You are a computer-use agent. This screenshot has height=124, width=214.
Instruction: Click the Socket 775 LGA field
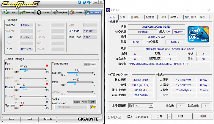click(156, 37)
